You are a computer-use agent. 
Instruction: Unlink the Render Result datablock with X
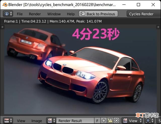[116, 121]
